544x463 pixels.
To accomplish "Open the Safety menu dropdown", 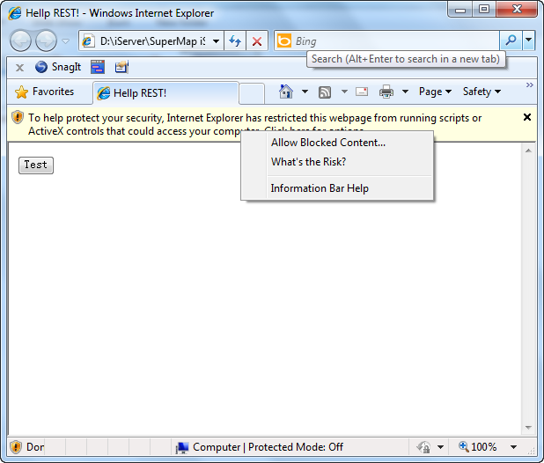I will (x=482, y=92).
